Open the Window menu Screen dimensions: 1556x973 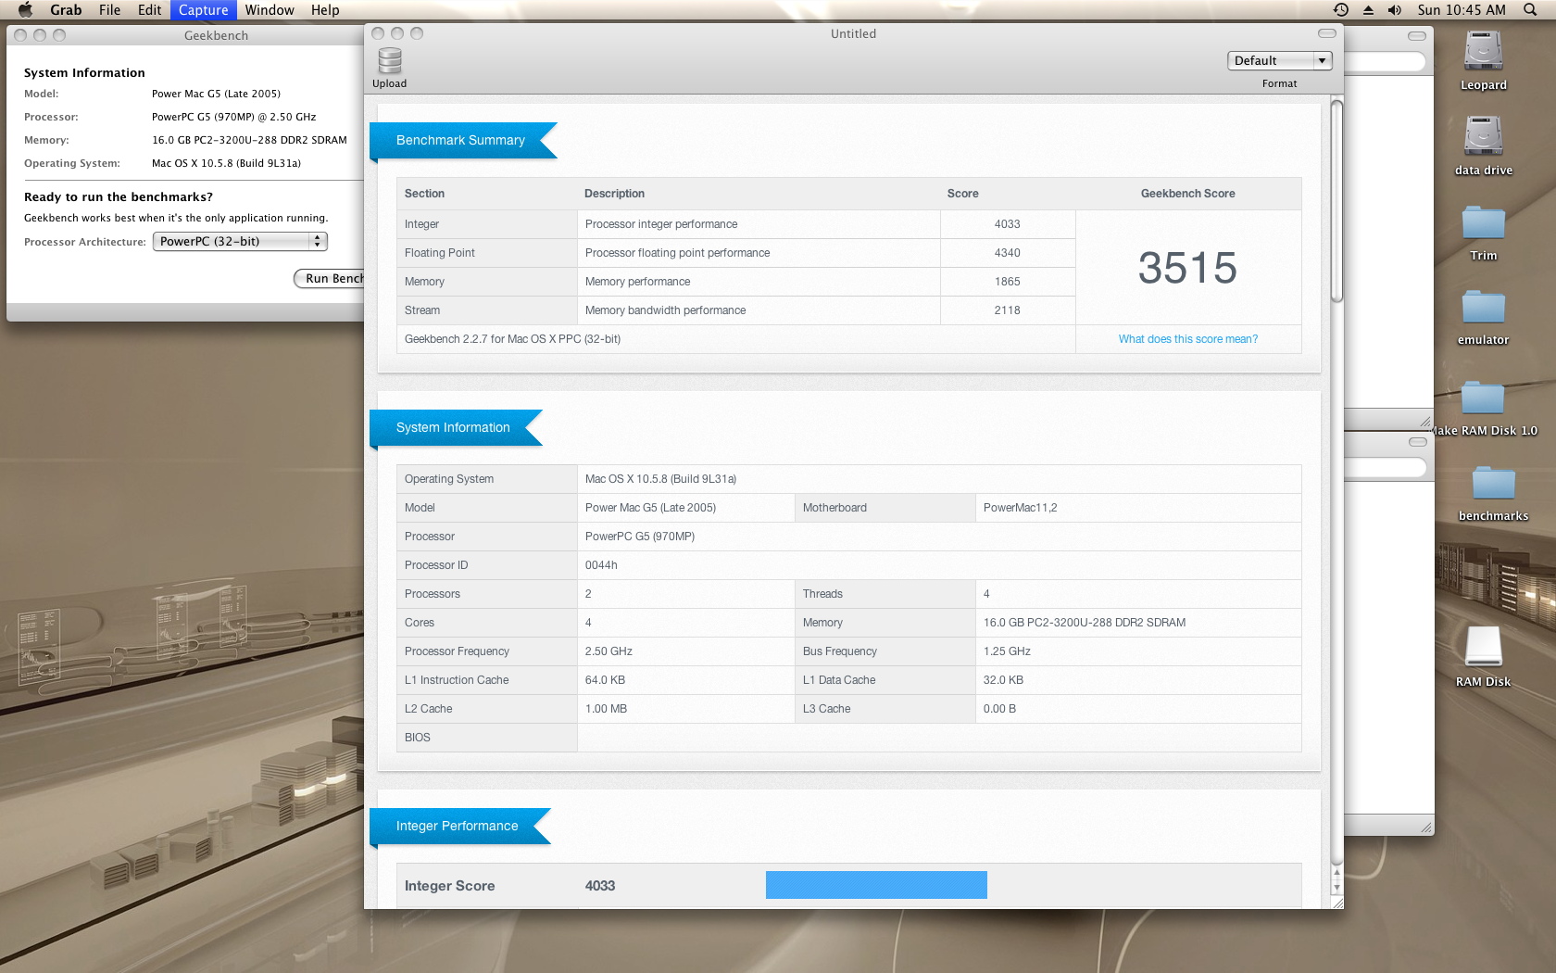pos(270,9)
